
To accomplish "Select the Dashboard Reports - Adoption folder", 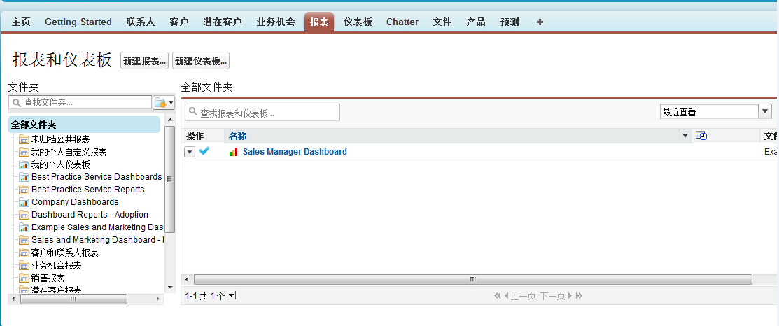I will pyautogui.click(x=90, y=215).
